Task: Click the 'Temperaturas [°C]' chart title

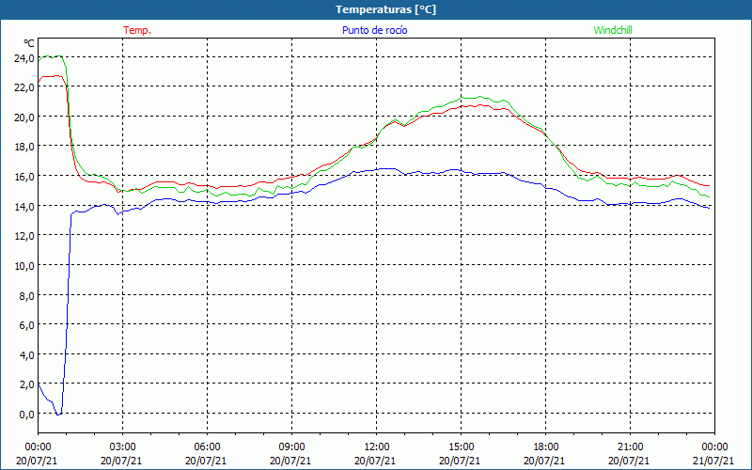Action: pos(385,9)
